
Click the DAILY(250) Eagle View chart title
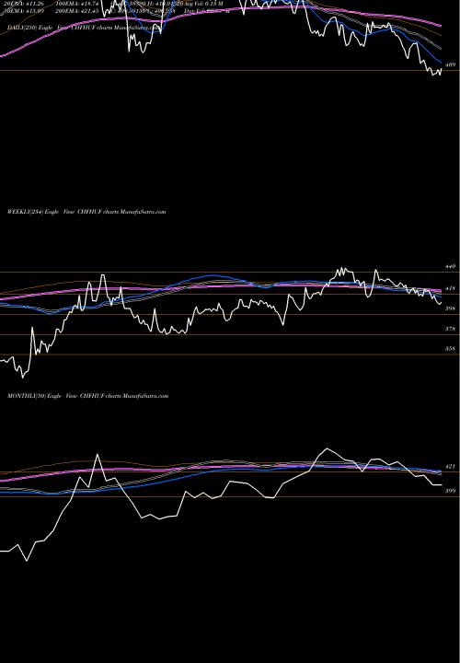[85, 28]
